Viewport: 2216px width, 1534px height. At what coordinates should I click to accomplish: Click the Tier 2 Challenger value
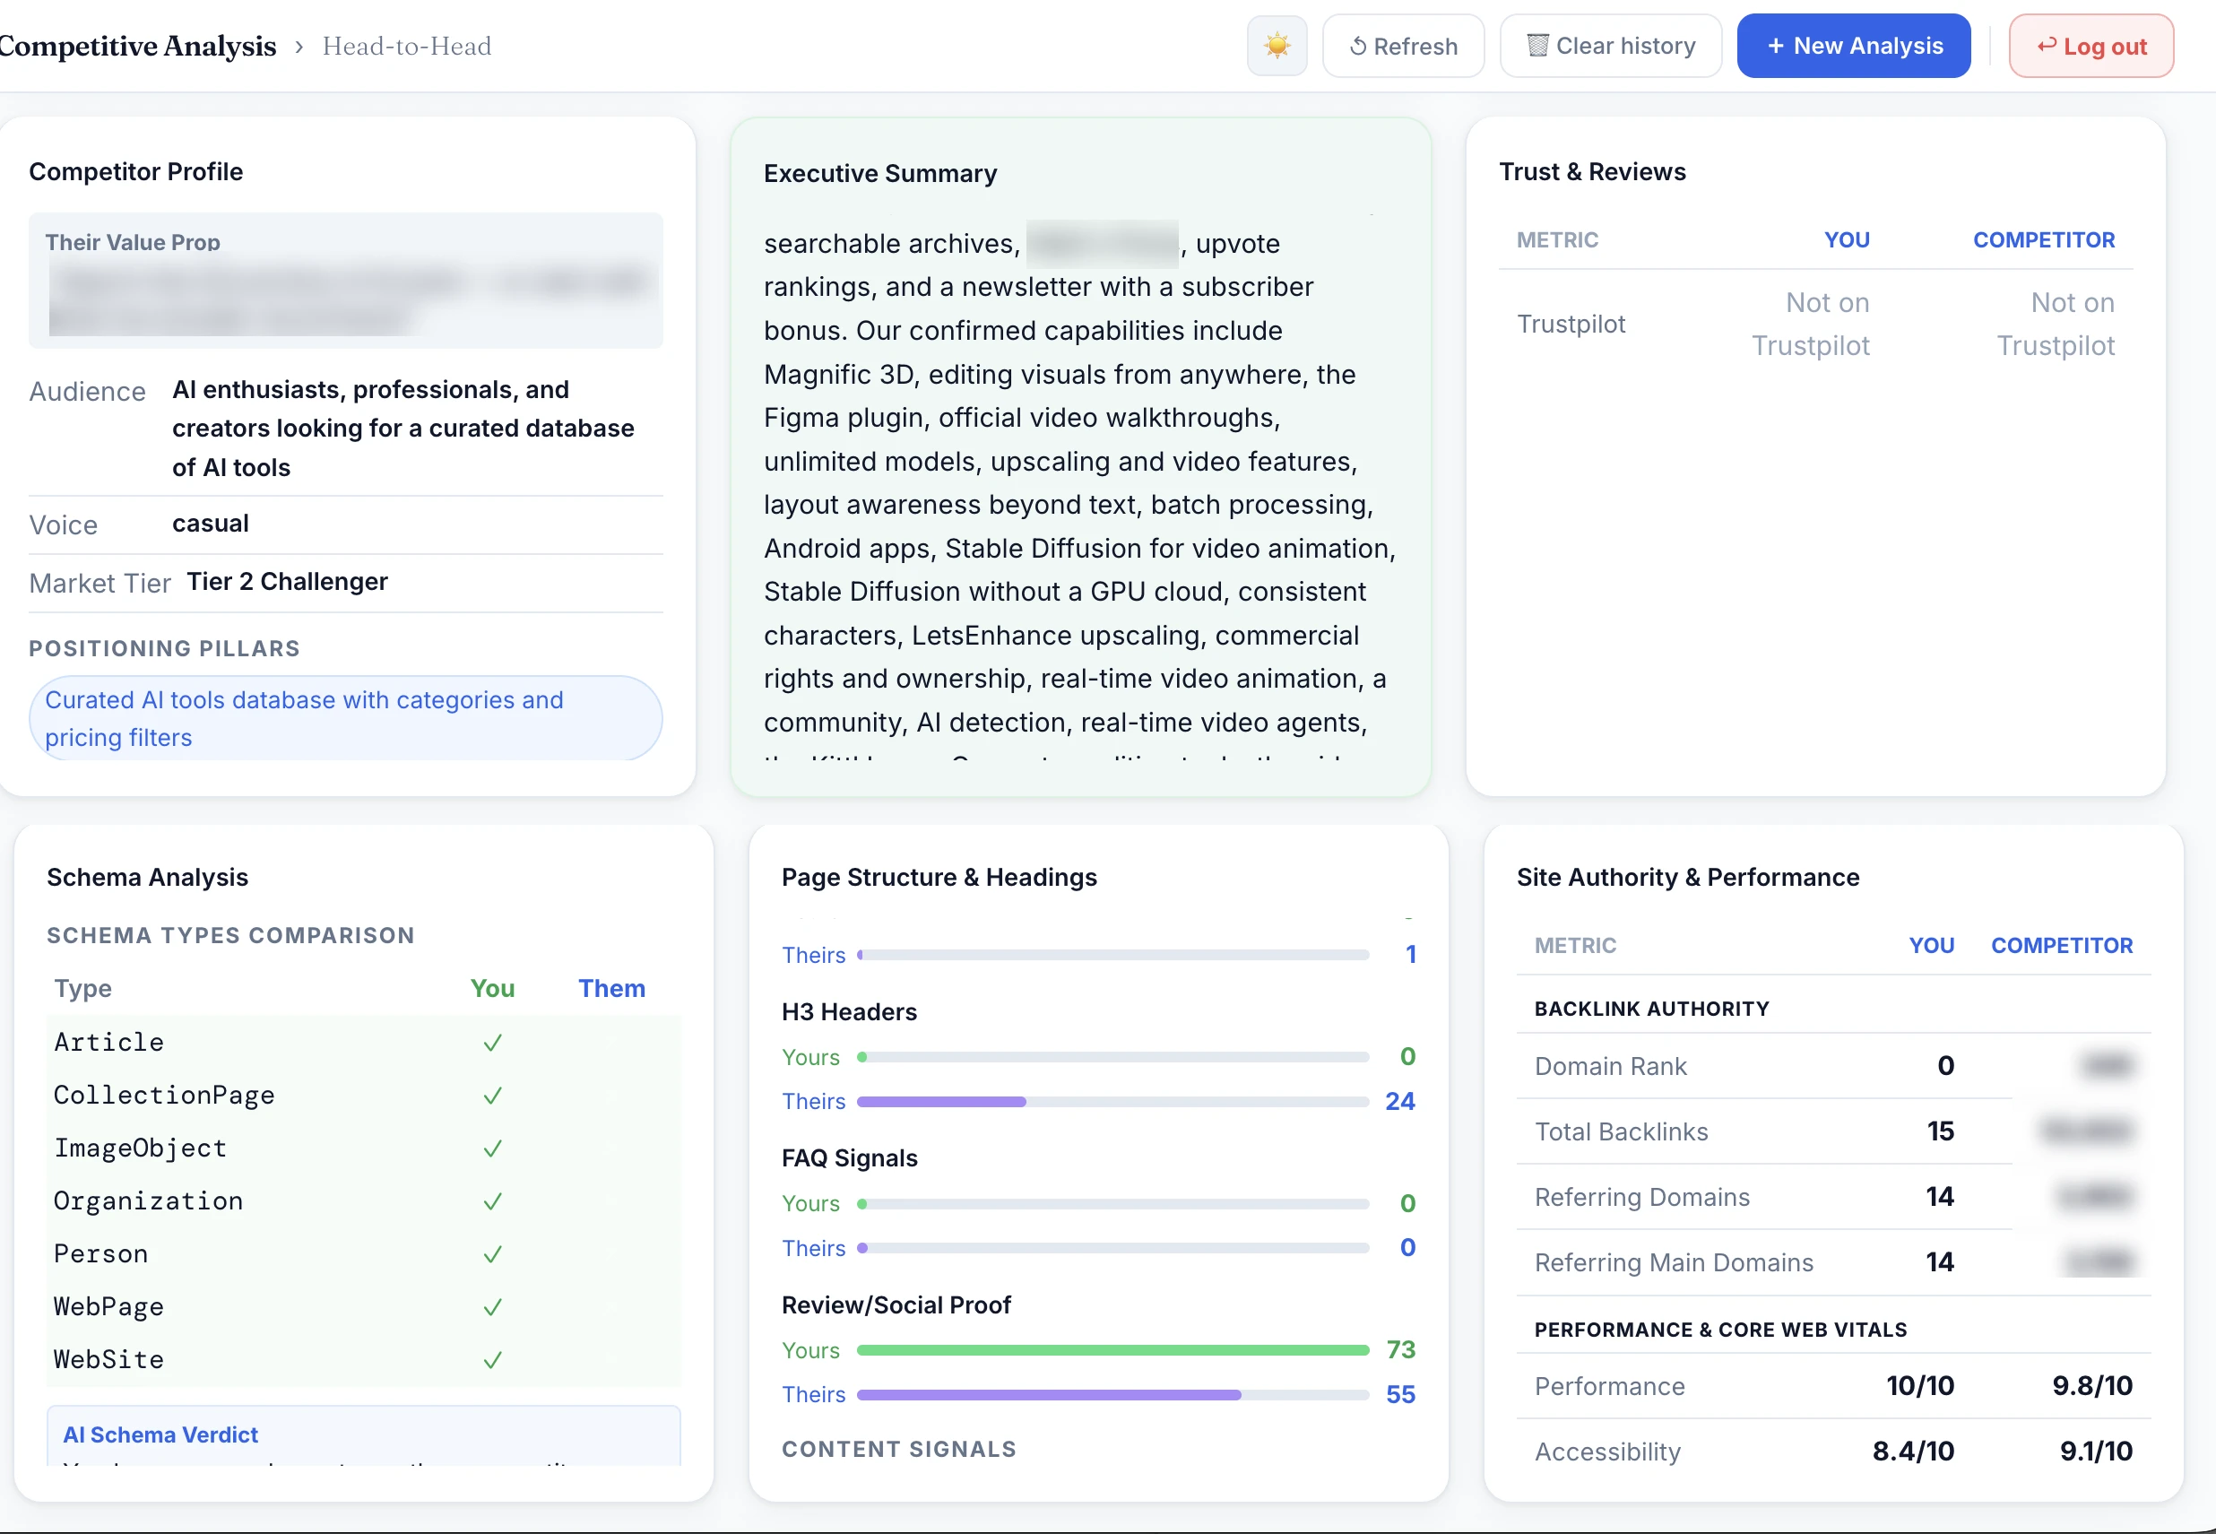point(288,582)
